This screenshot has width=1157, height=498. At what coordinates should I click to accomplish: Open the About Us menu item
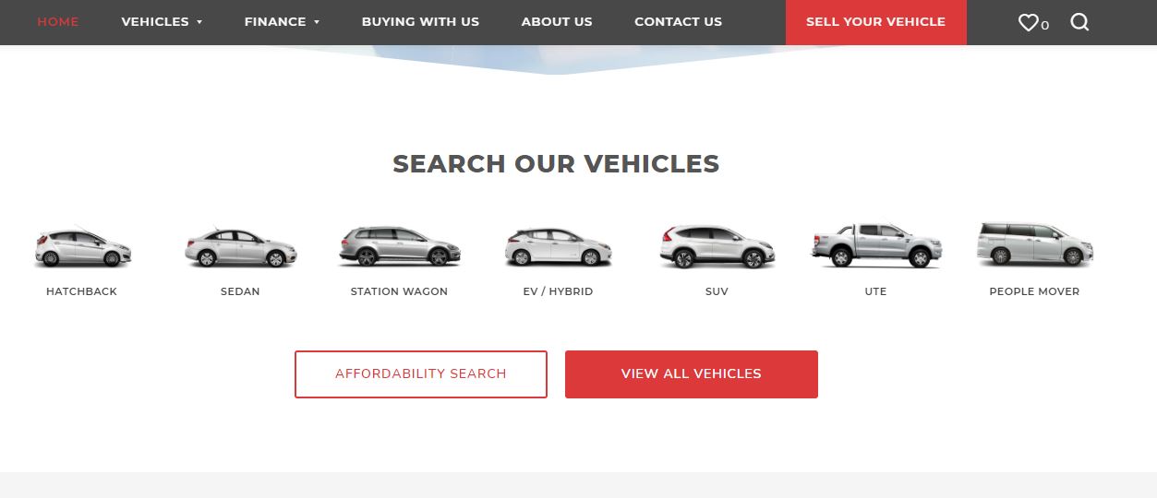[x=557, y=21]
